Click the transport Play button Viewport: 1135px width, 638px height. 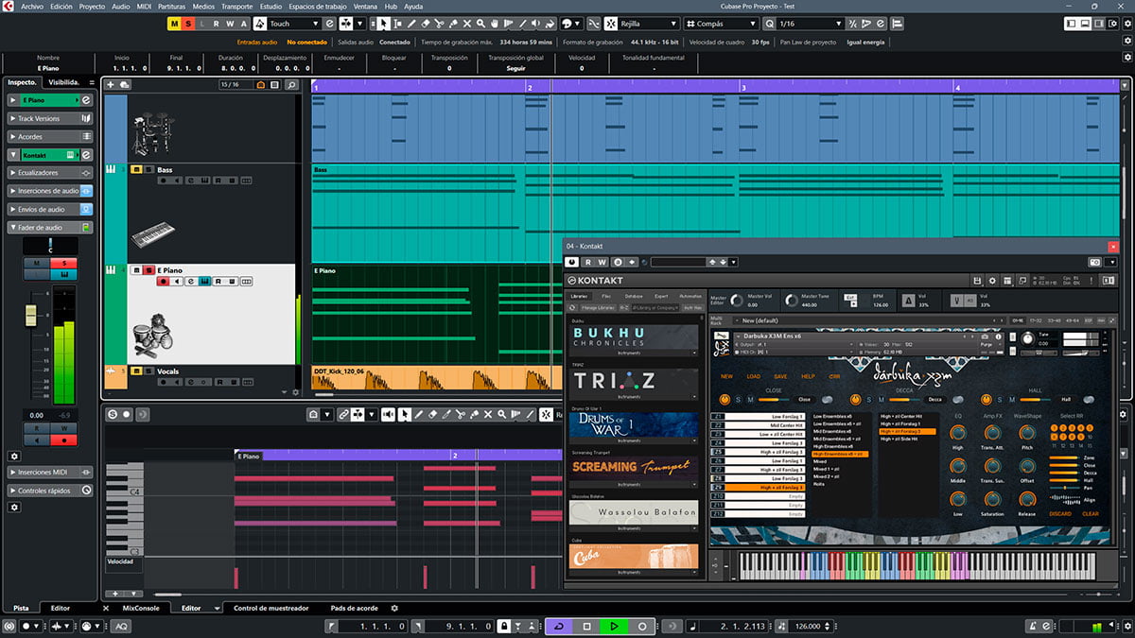[614, 627]
